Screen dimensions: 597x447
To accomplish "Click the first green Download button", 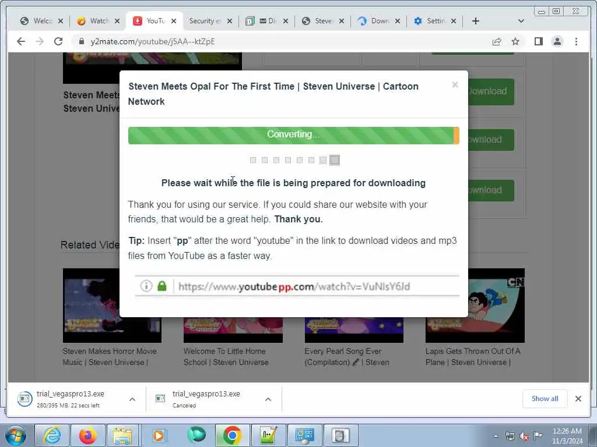I will [491, 91].
